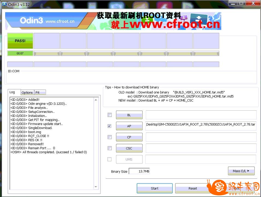
Task: Switch to the Log tab
Action: pos(12,92)
